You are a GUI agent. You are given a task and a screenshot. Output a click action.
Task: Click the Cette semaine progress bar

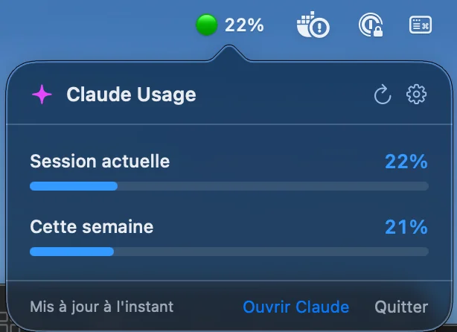coord(228,252)
